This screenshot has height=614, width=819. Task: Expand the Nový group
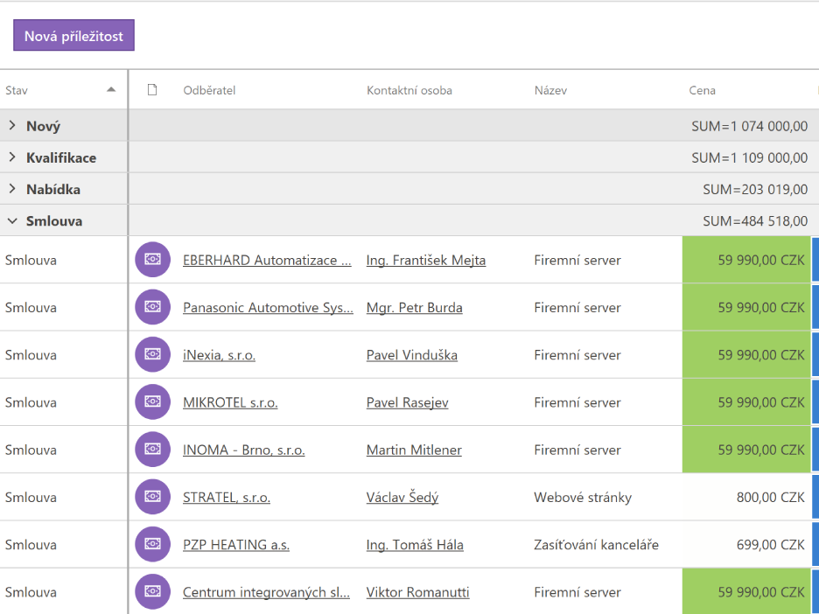12,125
